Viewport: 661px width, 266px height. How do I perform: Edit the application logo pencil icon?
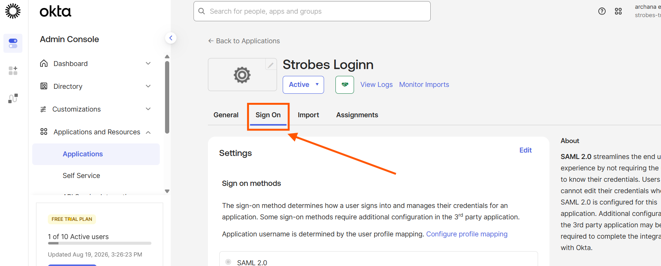point(271,65)
